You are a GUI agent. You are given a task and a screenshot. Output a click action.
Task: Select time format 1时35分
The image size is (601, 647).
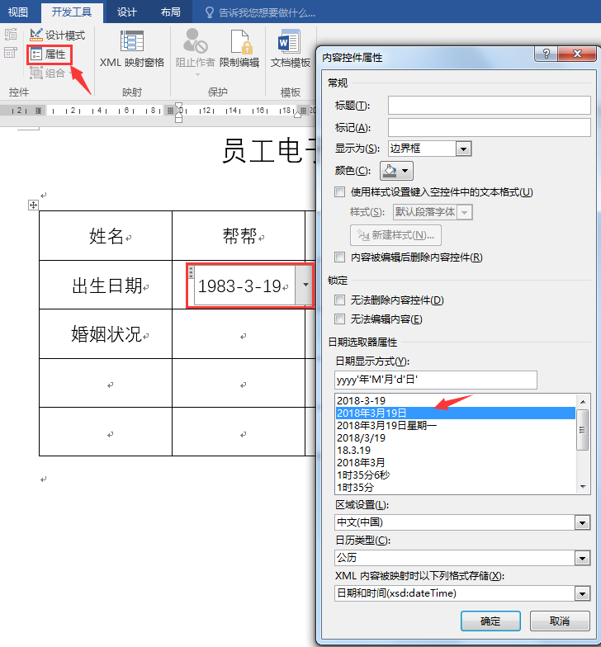(x=456, y=487)
